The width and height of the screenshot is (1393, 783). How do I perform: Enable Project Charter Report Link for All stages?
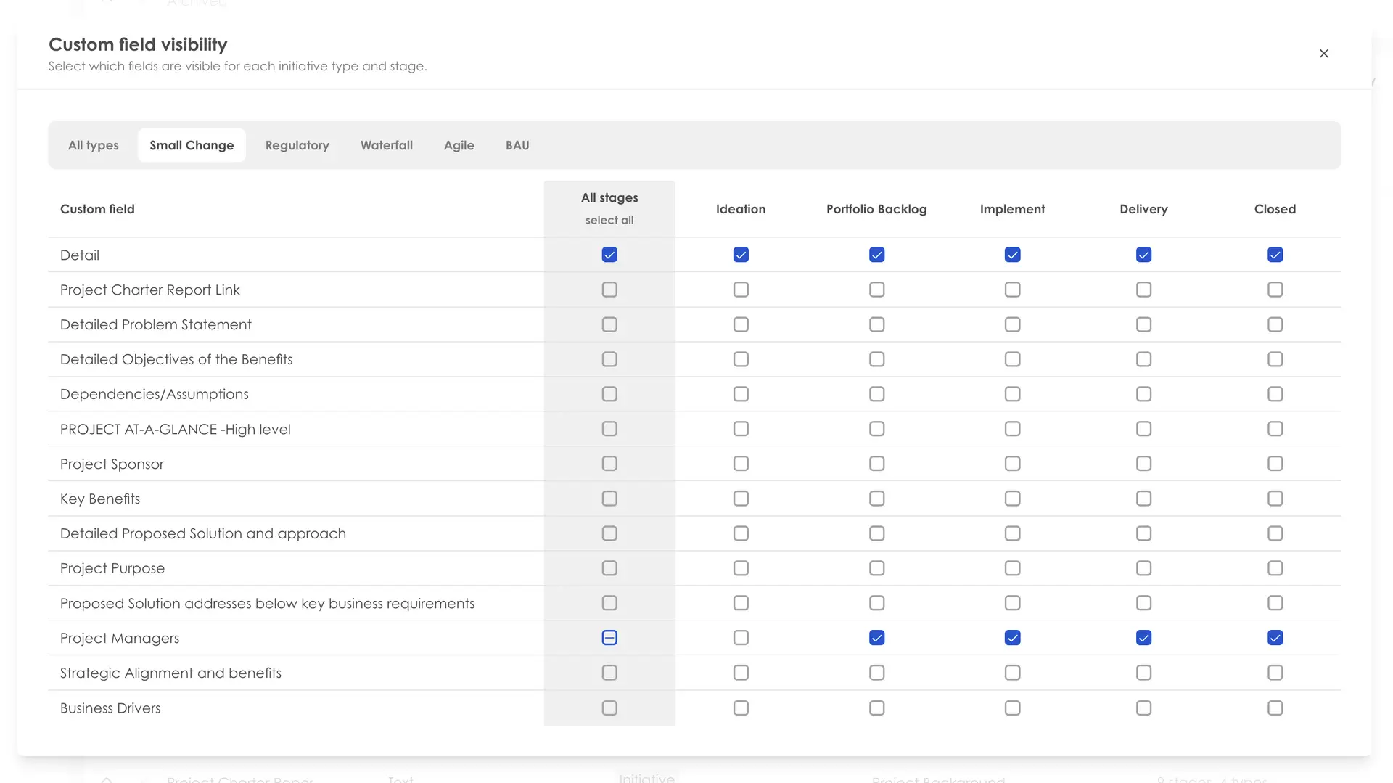609,290
